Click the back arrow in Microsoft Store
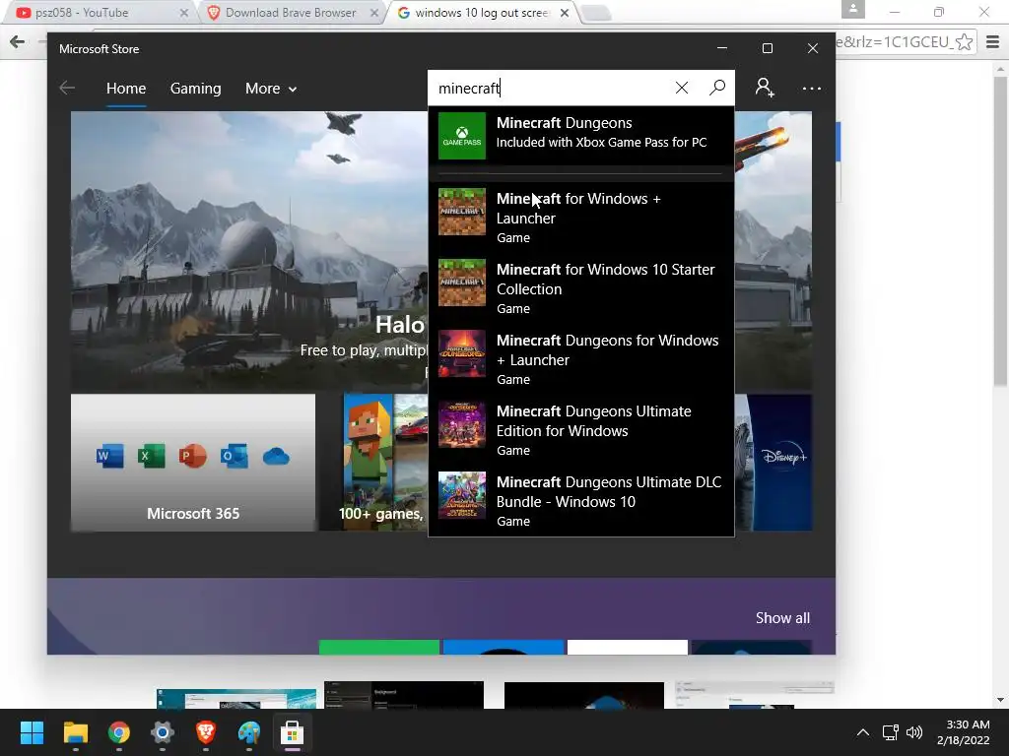 67,88
